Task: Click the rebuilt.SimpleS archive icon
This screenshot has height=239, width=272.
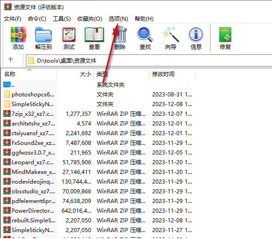Action: (7, 220)
